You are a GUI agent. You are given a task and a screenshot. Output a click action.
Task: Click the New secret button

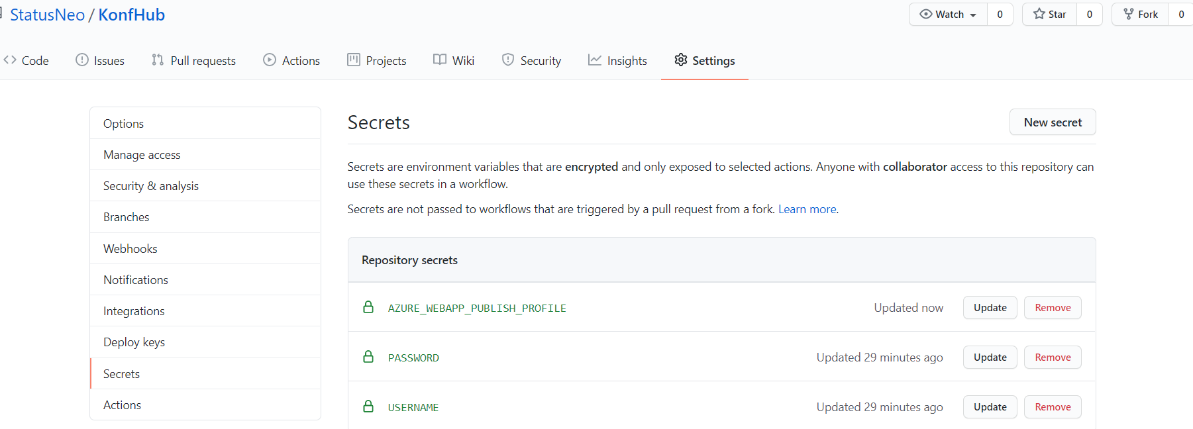pyautogui.click(x=1053, y=122)
